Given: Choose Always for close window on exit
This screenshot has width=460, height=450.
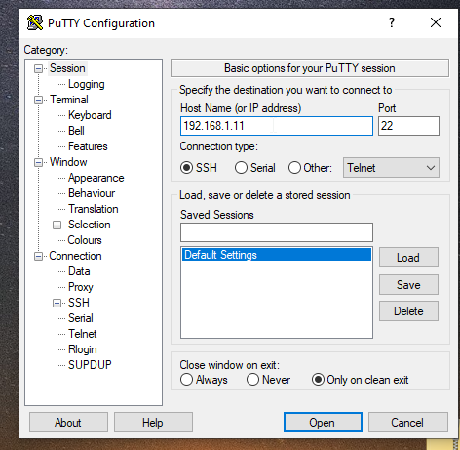Looking at the screenshot, I should pos(186,380).
